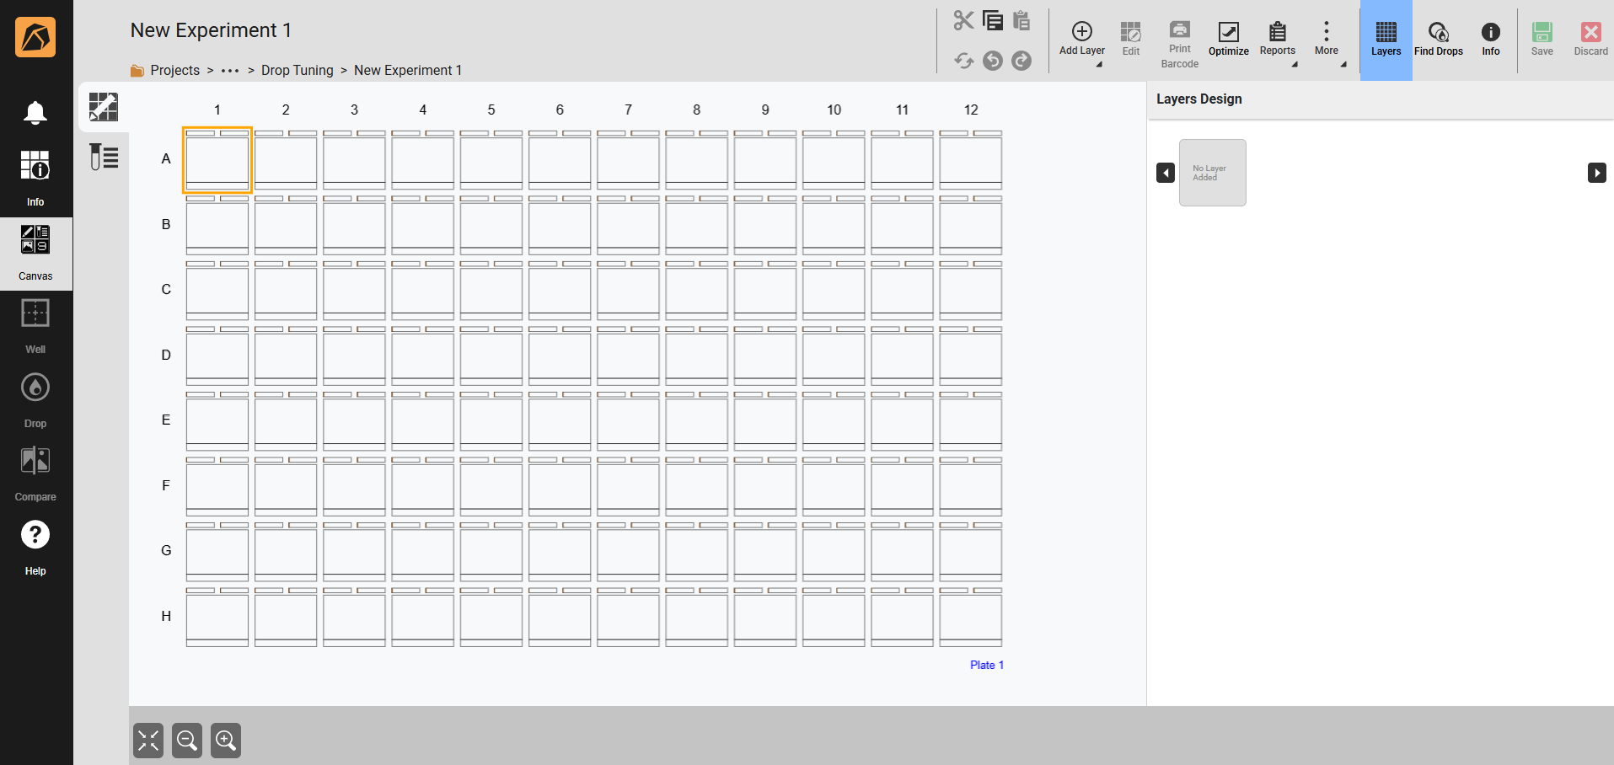Click the zoom in magnifier icon
The width and height of the screenshot is (1614, 765).
pyautogui.click(x=226, y=741)
